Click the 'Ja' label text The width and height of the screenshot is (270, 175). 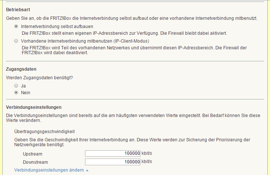coord(24,86)
